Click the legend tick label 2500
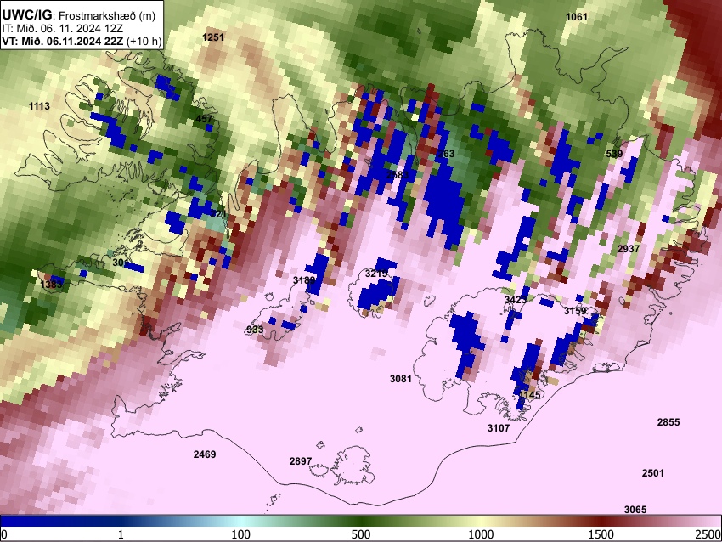Image resolution: width=722 pixels, height=542 pixels. 708,534
